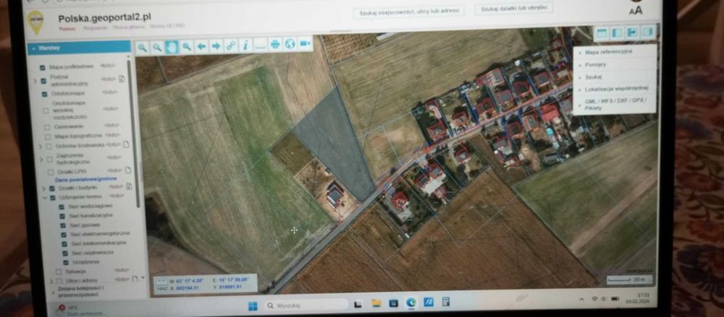The image size is (724, 317).
Task: Expand Zagrożenia hydrologiczne tree node
Action: click(41, 160)
